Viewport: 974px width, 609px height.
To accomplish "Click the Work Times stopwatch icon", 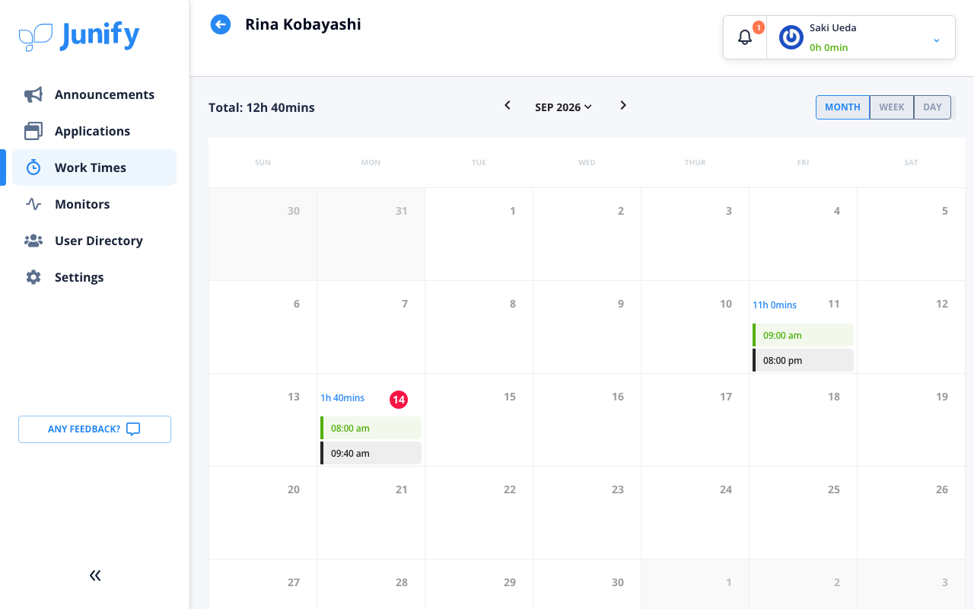I will click(33, 167).
